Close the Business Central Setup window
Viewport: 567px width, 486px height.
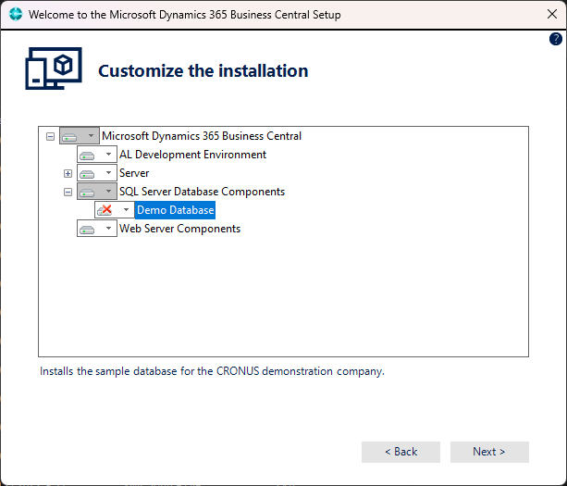(552, 14)
